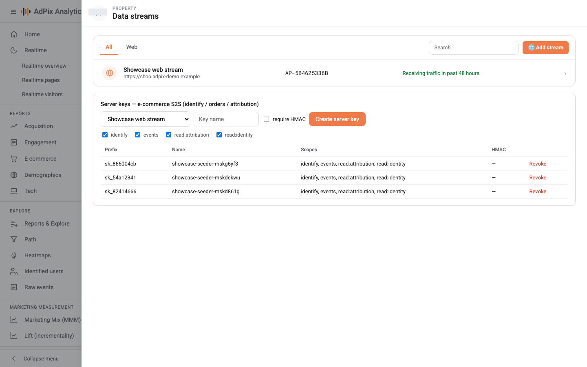Click the Home house icon
The image size is (587, 367).
coord(14,34)
